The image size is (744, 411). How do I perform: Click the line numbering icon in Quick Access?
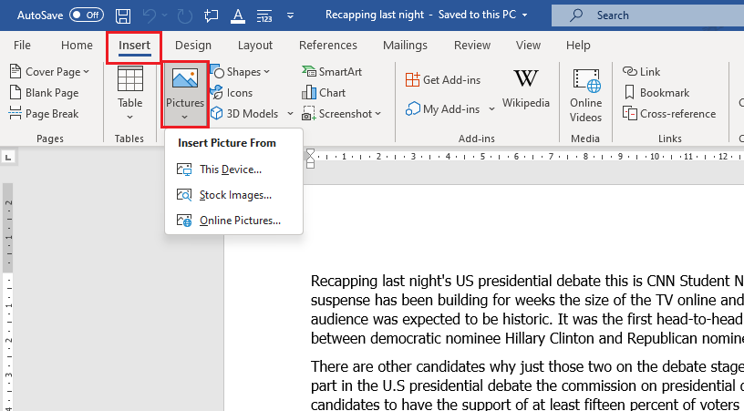pos(264,15)
